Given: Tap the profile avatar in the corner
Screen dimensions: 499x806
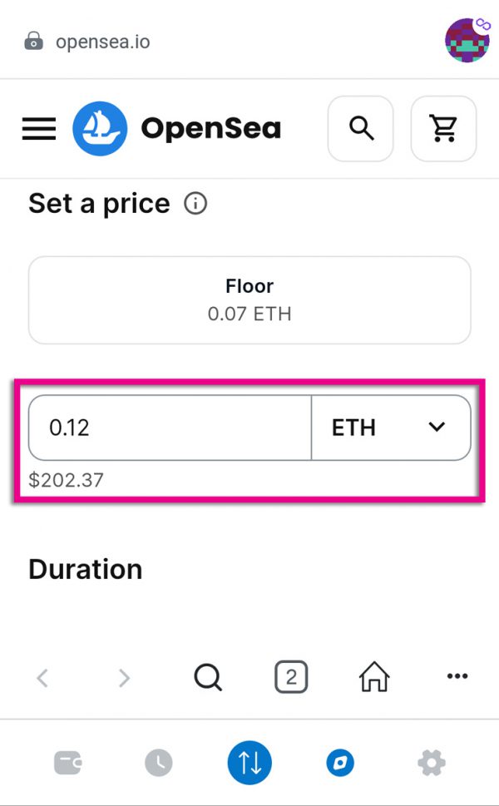Looking at the screenshot, I should [x=467, y=39].
